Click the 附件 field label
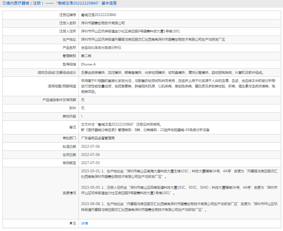 pos(73,108)
